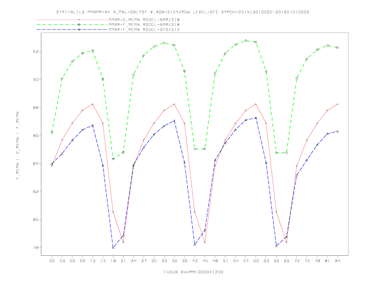
Task: Click x-axis tick label 03
Action: [62, 261]
